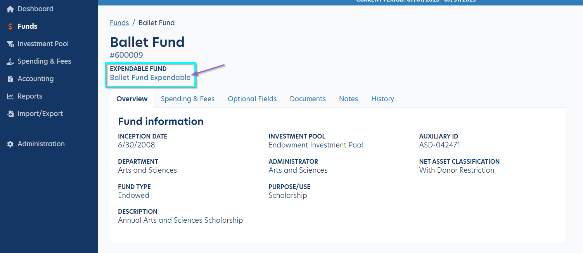583x253 pixels.
Task: Click the Reports chart icon
Action: point(10,96)
